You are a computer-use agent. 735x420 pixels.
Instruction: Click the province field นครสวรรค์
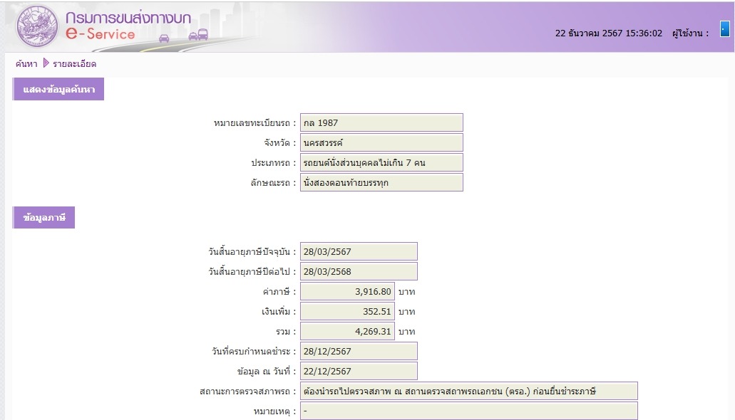[x=381, y=143]
